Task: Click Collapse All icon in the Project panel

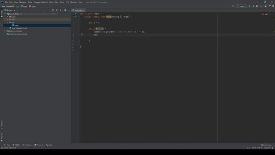Action: [61, 10]
